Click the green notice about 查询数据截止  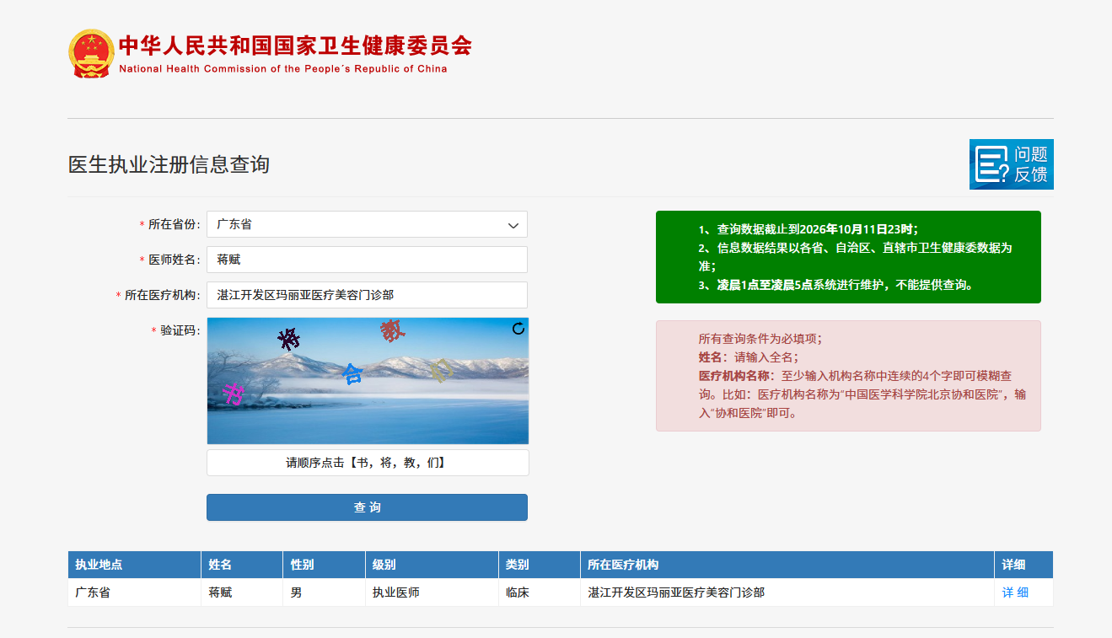(848, 257)
